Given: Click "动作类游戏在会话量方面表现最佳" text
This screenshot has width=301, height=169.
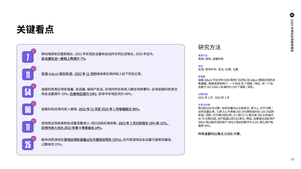Looking at the screenshot, I should click(147, 140).
